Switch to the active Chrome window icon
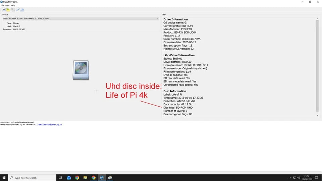 (x=94, y=178)
